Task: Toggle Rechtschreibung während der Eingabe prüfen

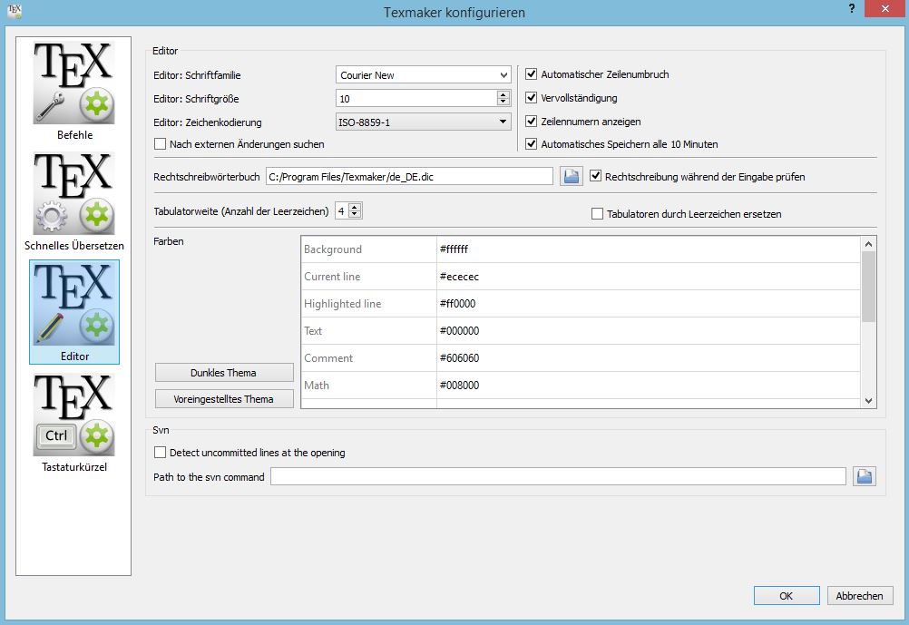Action: (x=595, y=176)
